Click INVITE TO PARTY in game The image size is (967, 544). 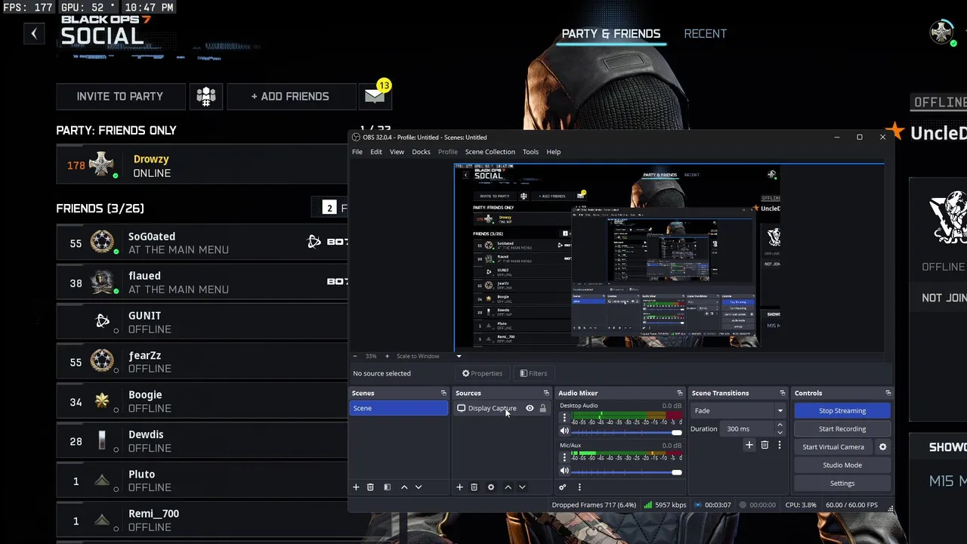click(x=120, y=96)
